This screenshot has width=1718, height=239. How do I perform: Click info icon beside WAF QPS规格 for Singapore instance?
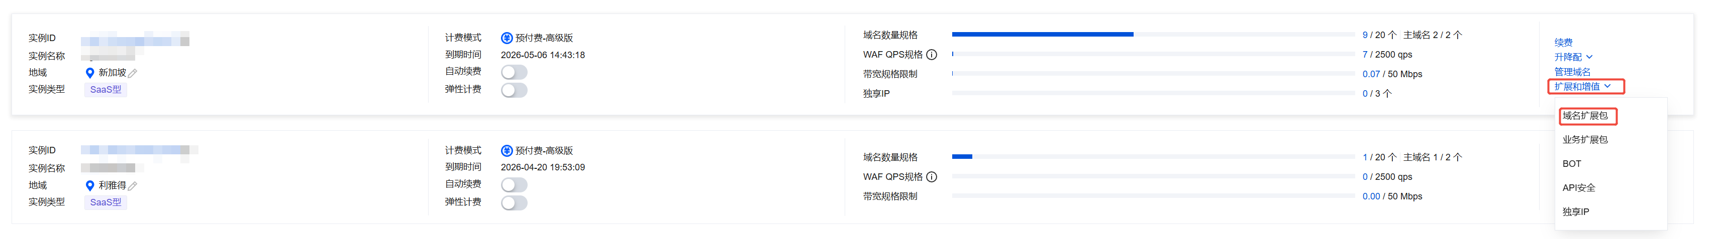tap(932, 55)
